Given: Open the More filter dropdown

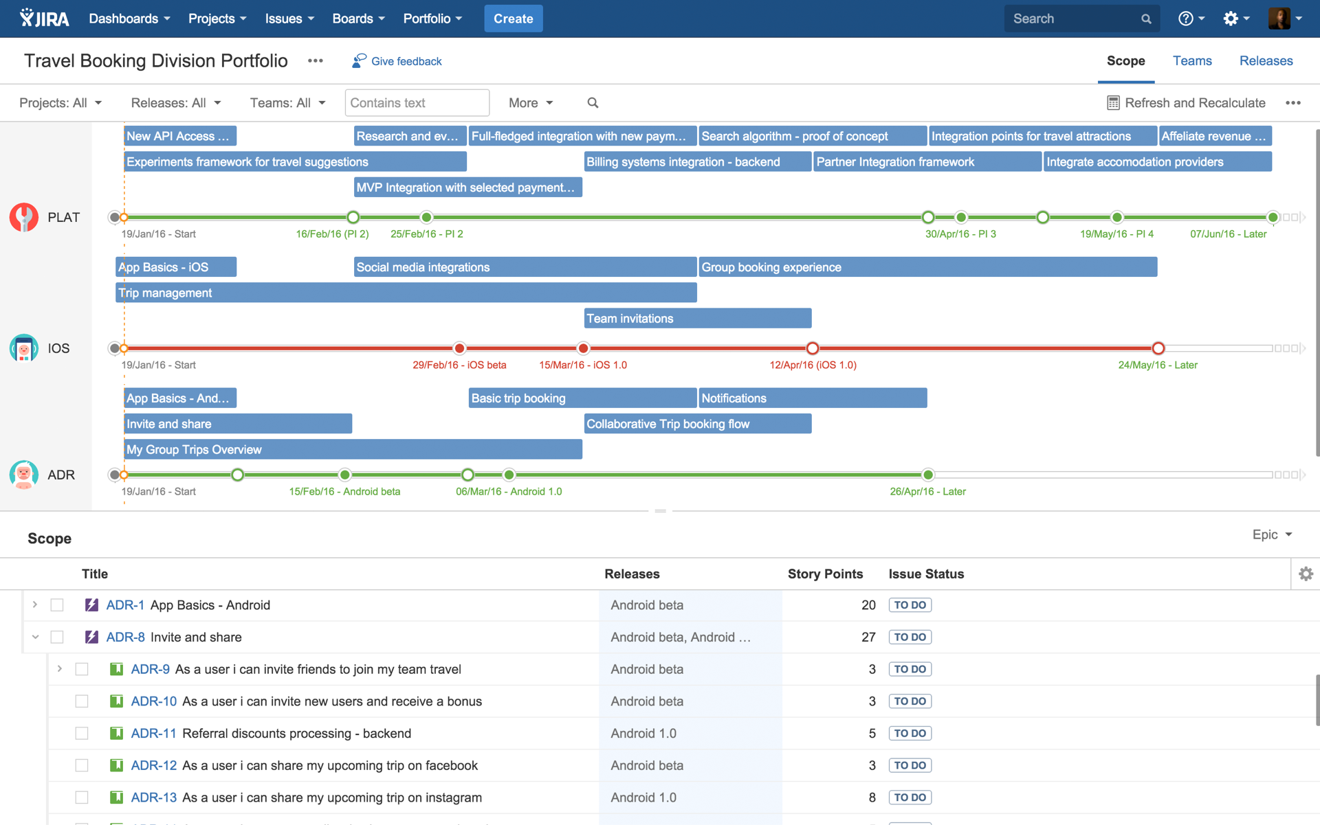Looking at the screenshot, I should coord(531,103).
